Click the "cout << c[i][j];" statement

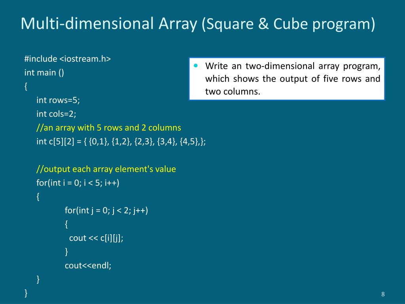click(x=96, y=238)
